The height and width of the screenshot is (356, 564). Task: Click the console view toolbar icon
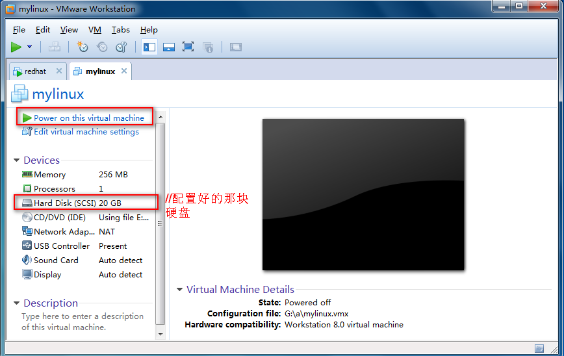(x=236, y=47)
